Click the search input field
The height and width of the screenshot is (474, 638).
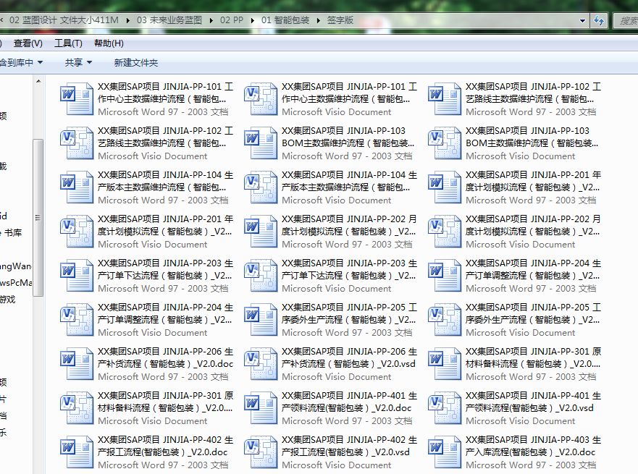point(626,21)
